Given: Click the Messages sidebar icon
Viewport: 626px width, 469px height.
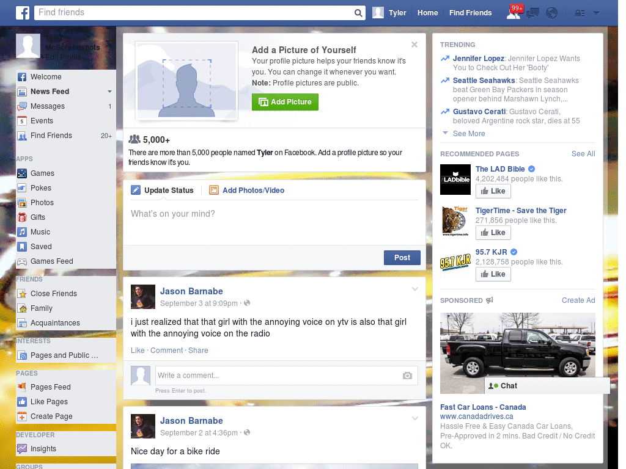Looking at the screenshot, I should point(22,106).
